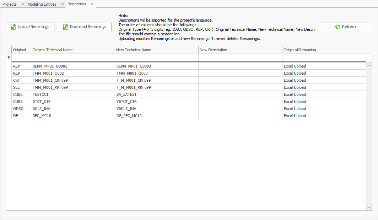The height and width of the screenshot is (220, 378).
Task: Click the Upload Renamings Excel icon
Action: click(13, 27)
